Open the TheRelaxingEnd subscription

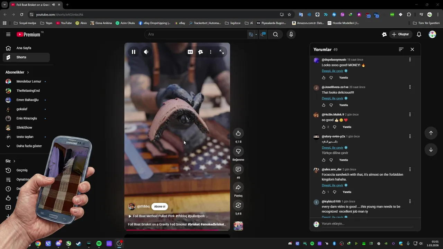coord(26,91)
